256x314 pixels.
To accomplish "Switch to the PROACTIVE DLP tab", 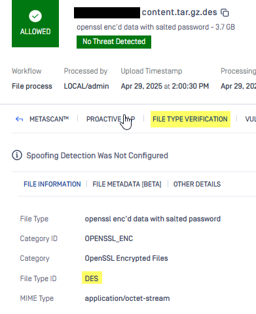I will (111, 119).
